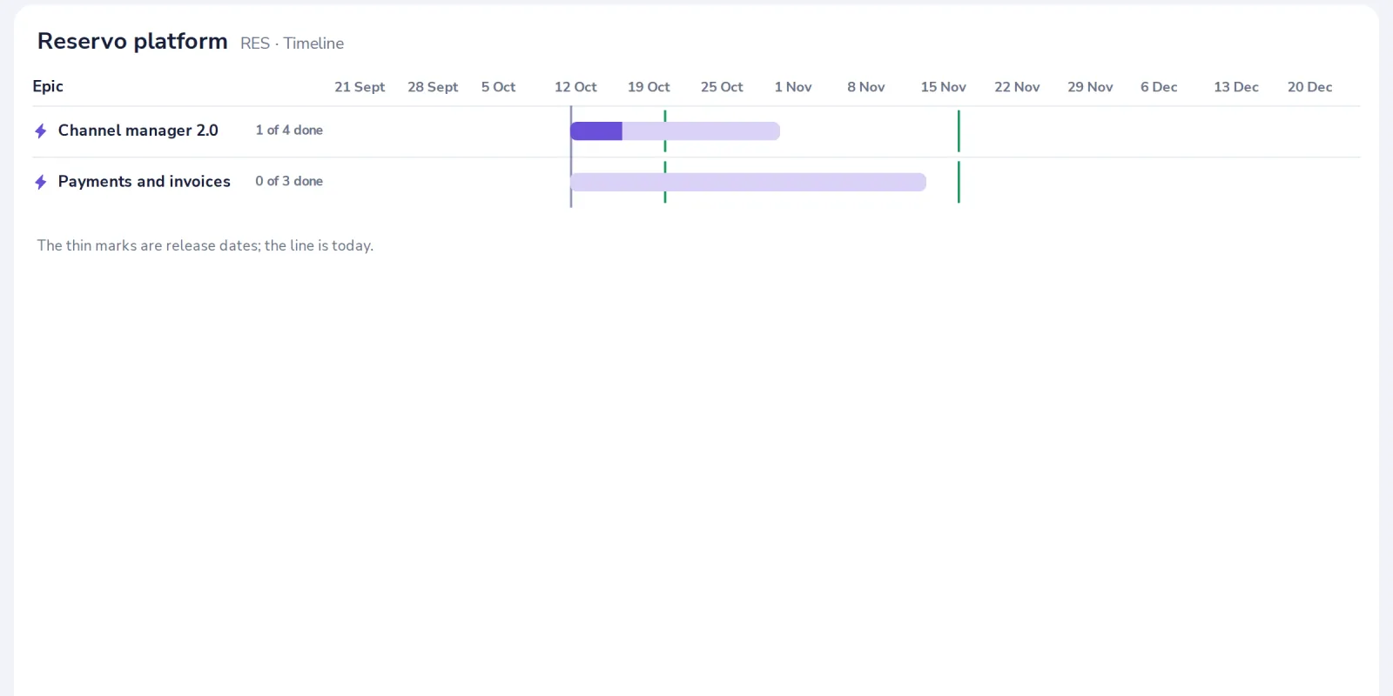This screenshot has height=696, width=1393.
Task: Click the '28 Sept' date header
Action: coord(433,87)
